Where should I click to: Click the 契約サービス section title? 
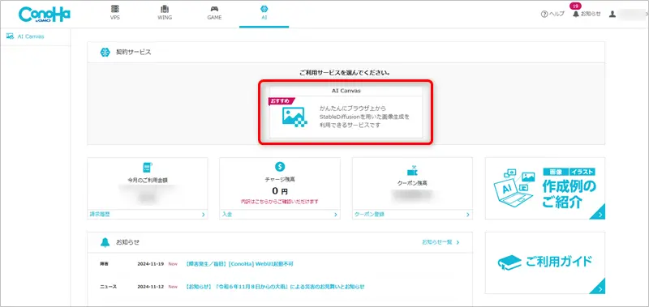click(x=134, y=53)
